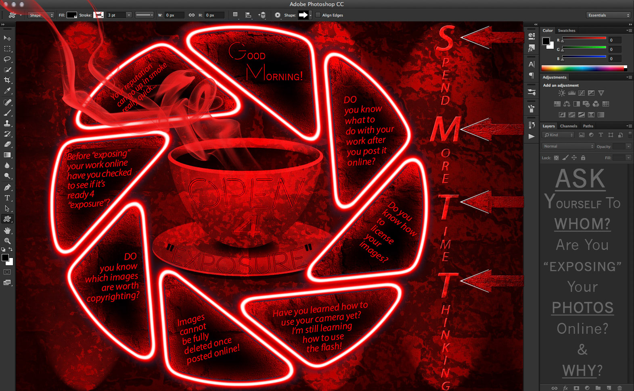Select the Gradient tool

click(7, 155)
